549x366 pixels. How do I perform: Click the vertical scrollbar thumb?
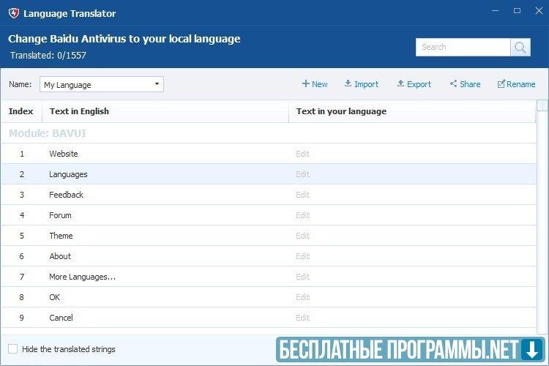(542, 105)
